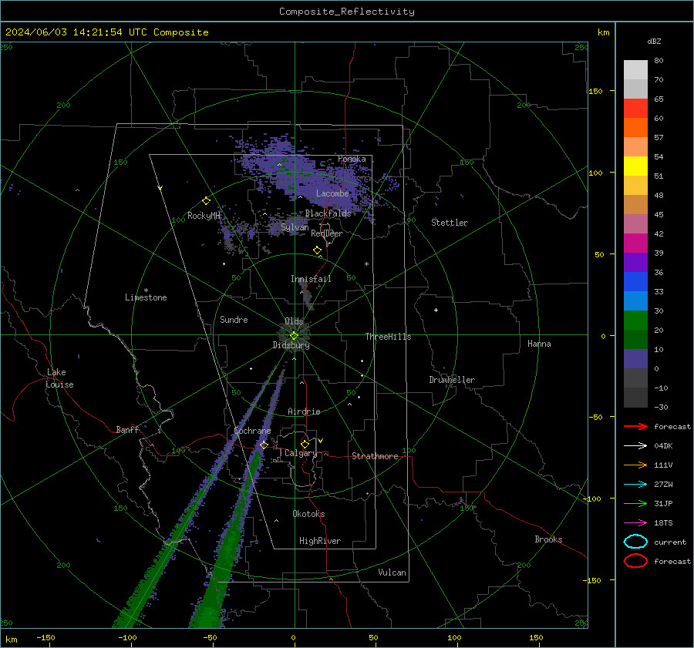Click the Sylvan label

(x=295, y=227)
